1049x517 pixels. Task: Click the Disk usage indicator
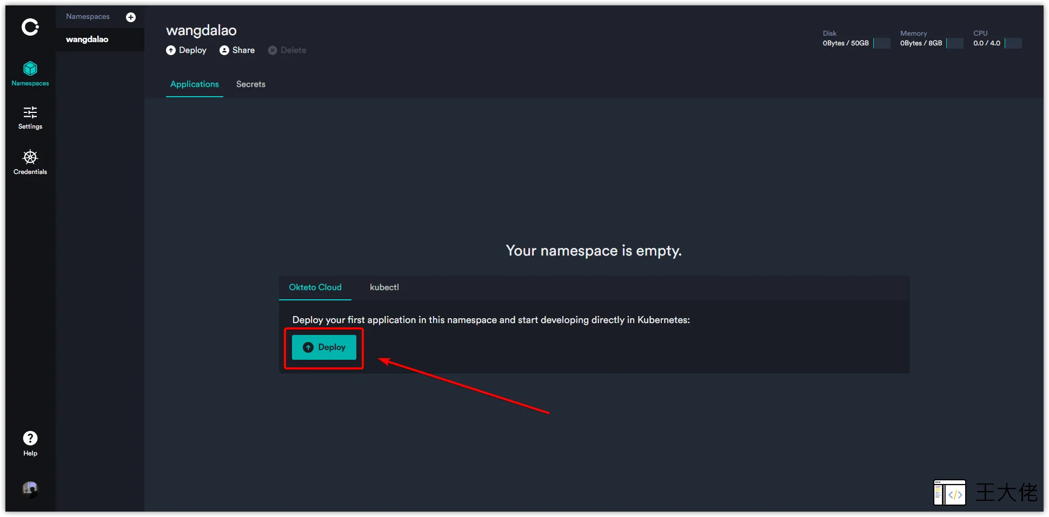tap(857, 39)
